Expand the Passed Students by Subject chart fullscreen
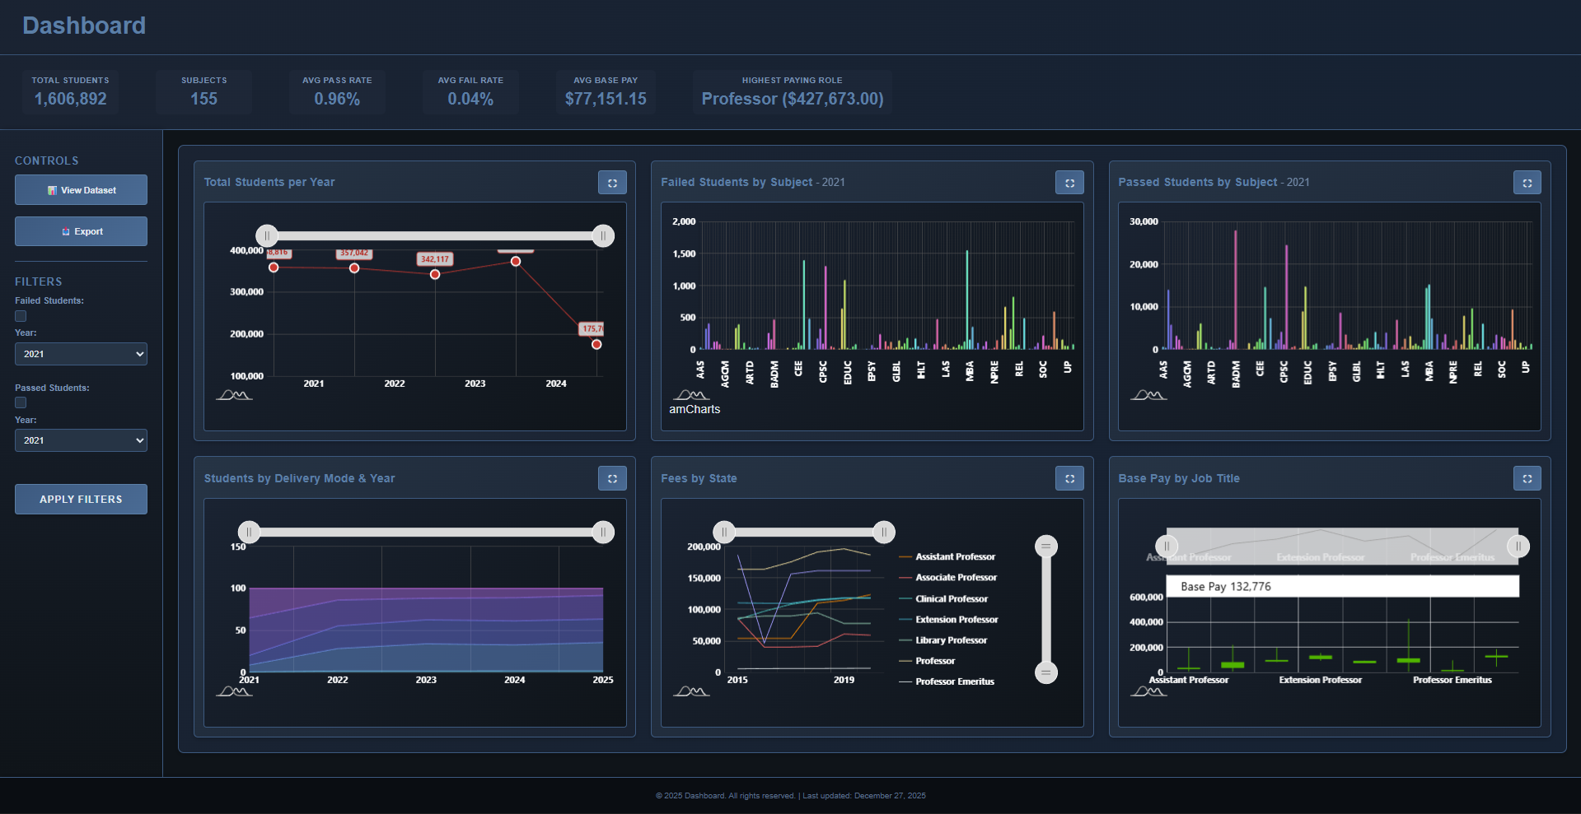Image resolution: width=1581 pixels, height=814 pixels. tap(1527, 183)
